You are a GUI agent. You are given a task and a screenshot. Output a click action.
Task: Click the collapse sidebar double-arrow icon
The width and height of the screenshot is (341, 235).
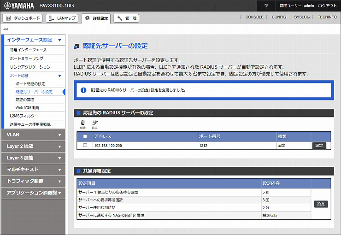coord(6,29)
